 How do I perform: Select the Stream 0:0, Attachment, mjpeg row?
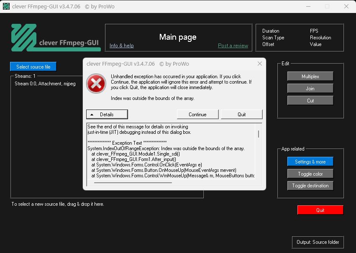[x=45, y=84]
